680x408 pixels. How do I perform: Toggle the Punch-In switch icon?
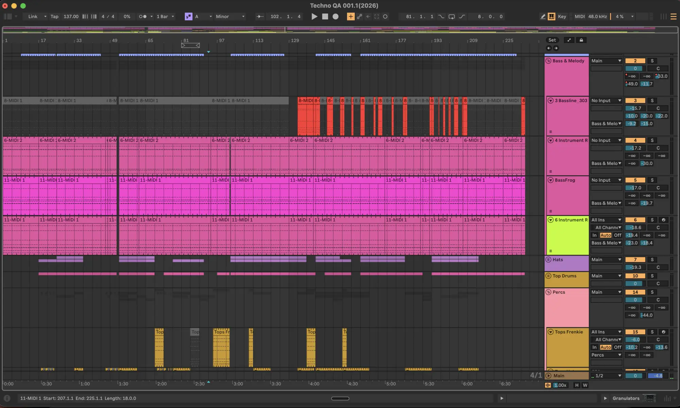pos(441,16)
